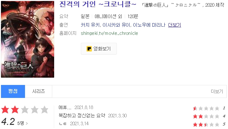The height and width of the screenshot is (129, 228).
Task: Click the half-star rating scored 1
Action: point(206,108)
